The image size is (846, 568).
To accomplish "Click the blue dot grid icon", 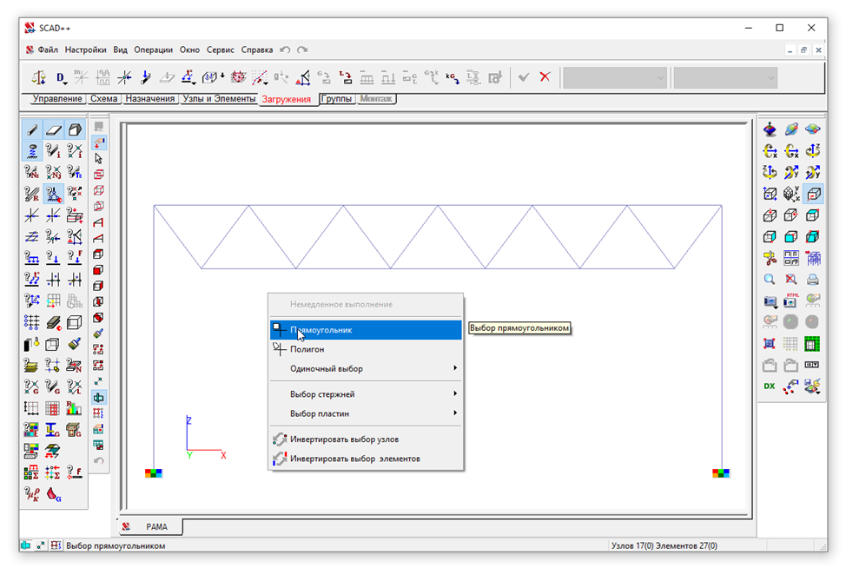I will [x=32, y=322].
